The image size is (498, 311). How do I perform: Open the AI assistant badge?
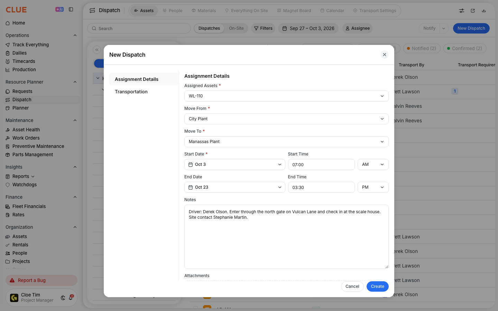tap(59, 9)
